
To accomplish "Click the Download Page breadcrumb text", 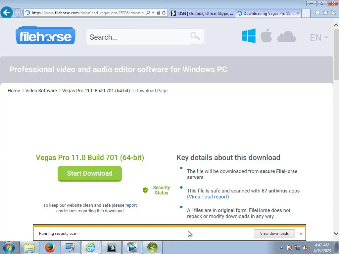I will click(151, 91).
